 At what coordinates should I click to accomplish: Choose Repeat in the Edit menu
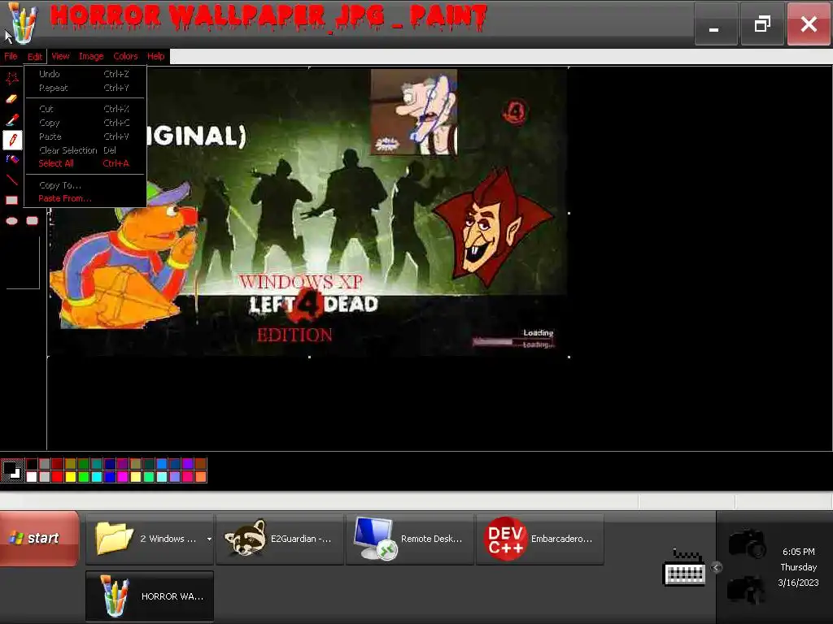click(x=85, y=88)
